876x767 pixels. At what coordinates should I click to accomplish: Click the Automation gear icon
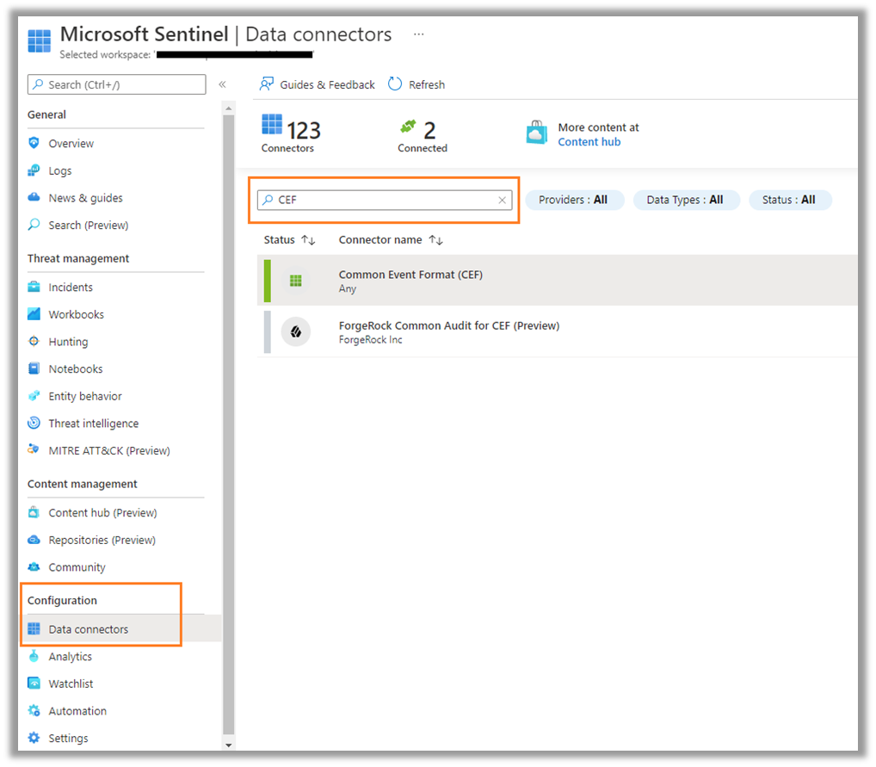(x=34, y=711)
